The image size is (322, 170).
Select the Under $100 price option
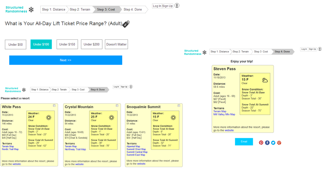click(41, 44)
